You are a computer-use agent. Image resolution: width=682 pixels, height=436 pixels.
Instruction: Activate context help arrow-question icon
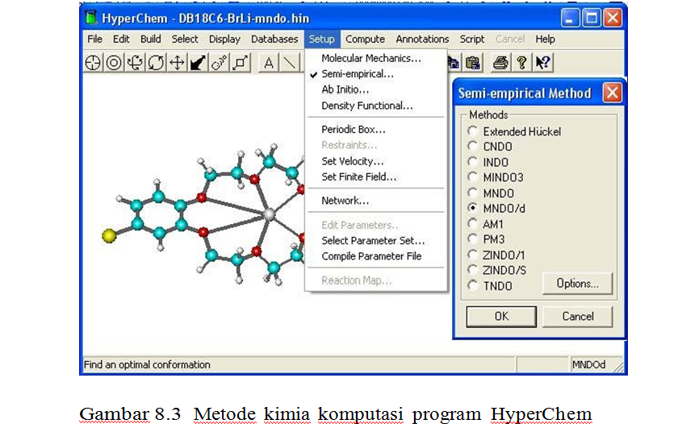tap(543, 63)
